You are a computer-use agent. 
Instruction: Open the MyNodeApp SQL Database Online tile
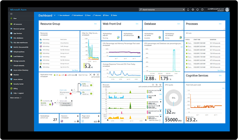click(x=173, y=36)
